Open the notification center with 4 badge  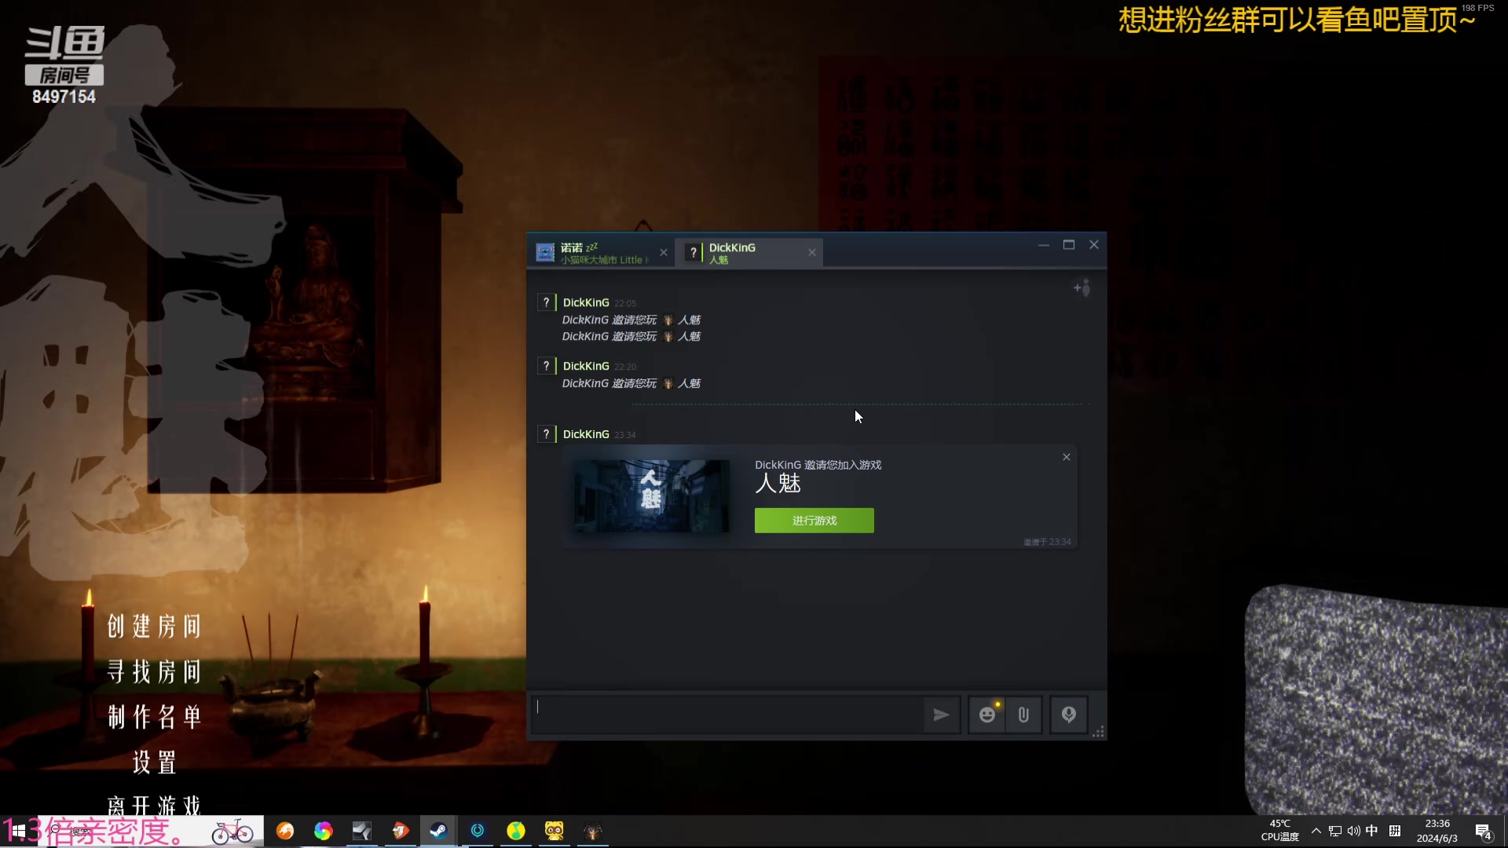coord(1484,832)
